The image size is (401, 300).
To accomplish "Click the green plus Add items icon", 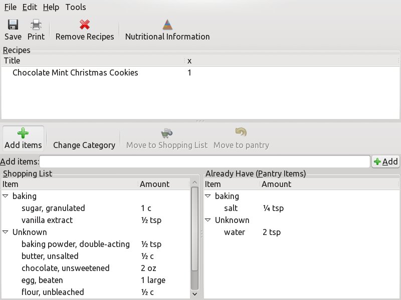I will coord(23,133).
